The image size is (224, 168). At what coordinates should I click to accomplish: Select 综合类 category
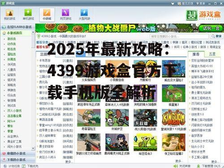12,95
